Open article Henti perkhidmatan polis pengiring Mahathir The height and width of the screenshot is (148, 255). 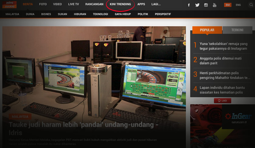(225, 75)
